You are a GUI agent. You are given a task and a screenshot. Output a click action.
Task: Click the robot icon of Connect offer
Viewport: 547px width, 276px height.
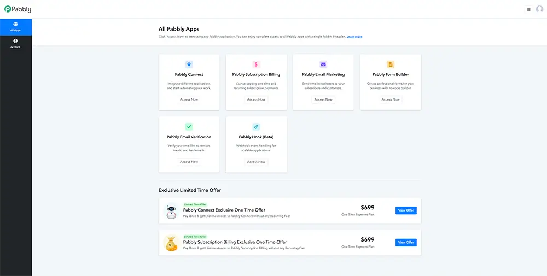coord(171,211)
